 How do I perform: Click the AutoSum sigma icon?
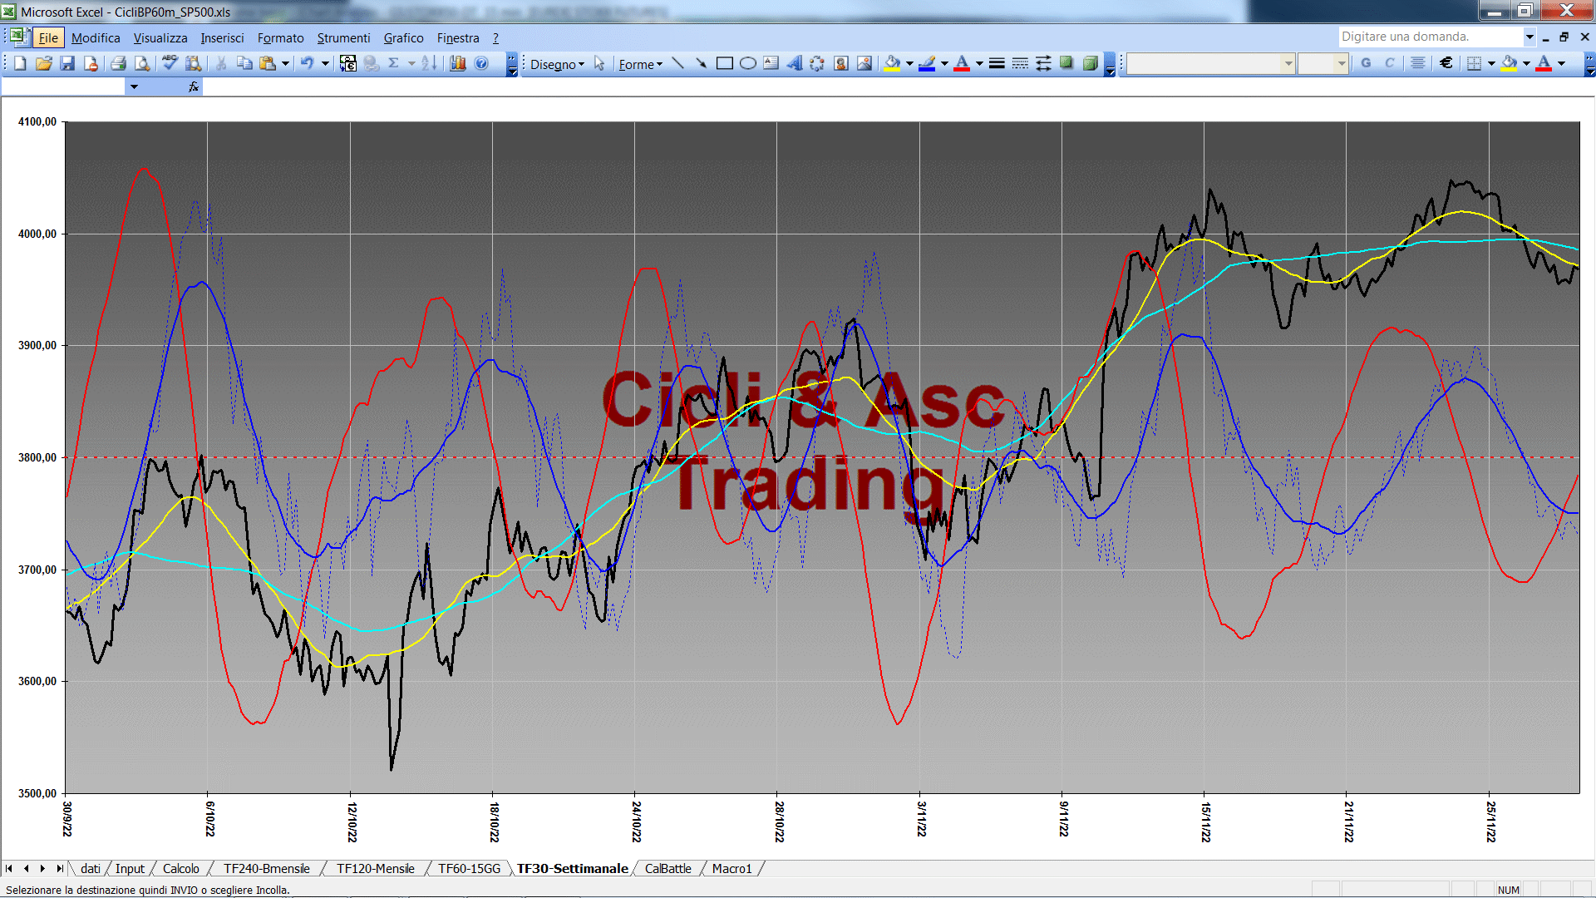(394, 63)
